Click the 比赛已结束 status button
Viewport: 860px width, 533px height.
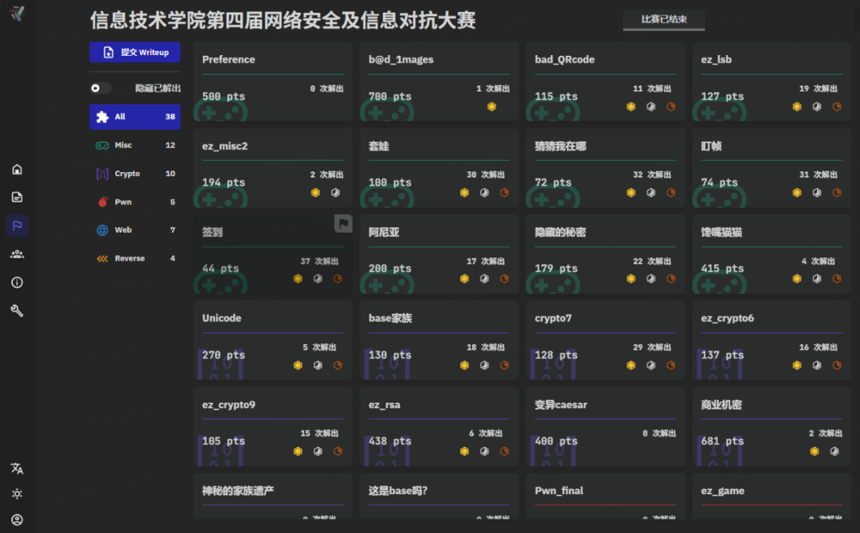pyautogui.click(x=663, y=19)
